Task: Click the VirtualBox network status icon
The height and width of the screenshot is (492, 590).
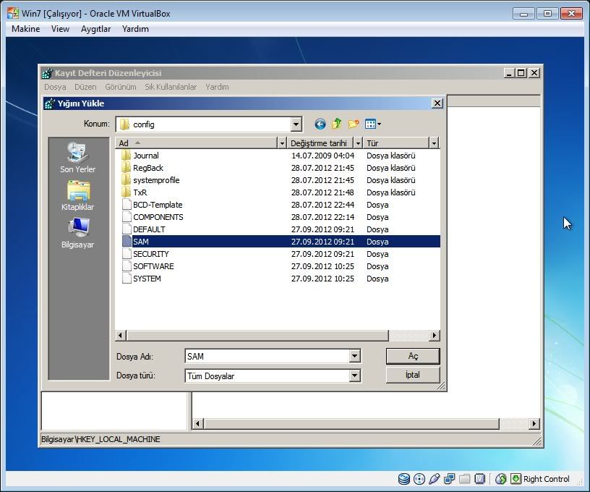Action: point(450,479)
